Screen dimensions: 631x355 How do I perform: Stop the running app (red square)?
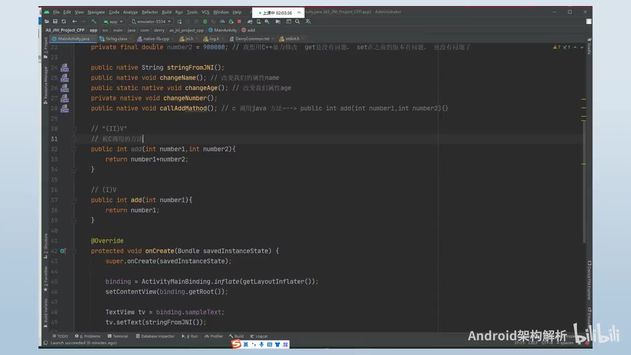click(x=239, y=22)
